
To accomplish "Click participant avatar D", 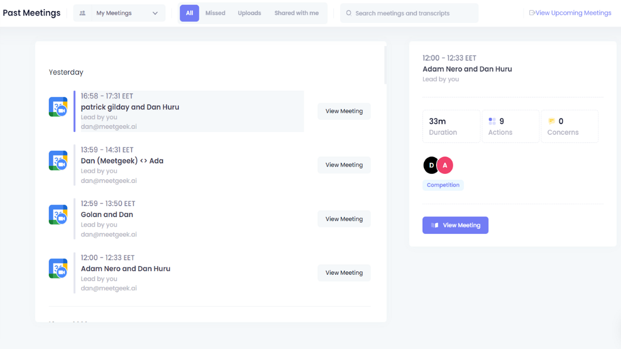I will tap(431, 165).
